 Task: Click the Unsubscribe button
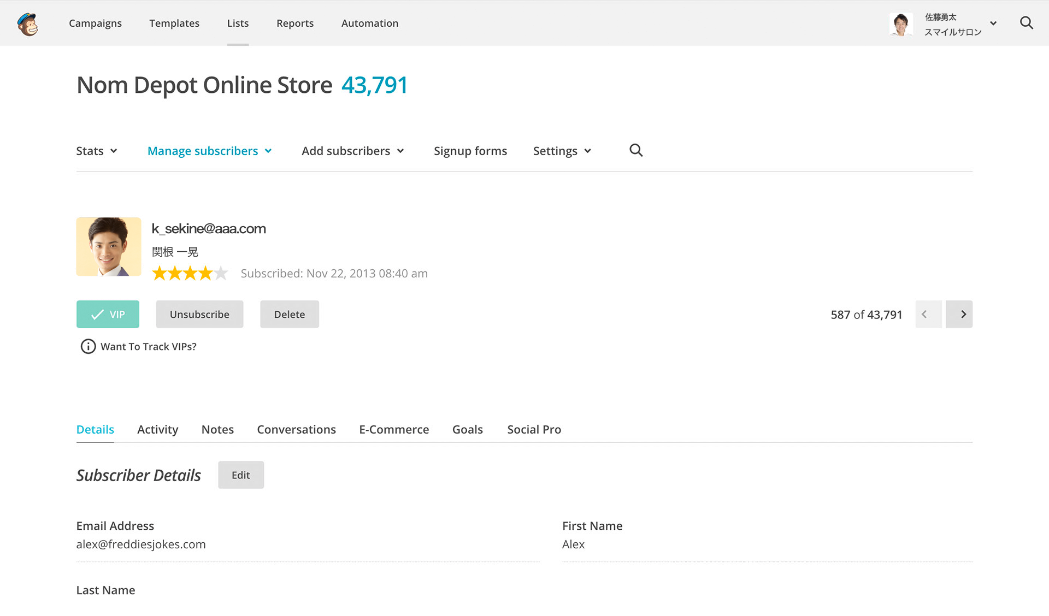tap(199, 315)
